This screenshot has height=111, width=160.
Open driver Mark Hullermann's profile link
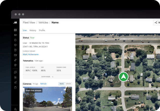[31, 54]
